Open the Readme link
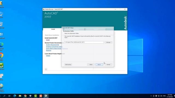Screen dimensions: 175x98 49,50
